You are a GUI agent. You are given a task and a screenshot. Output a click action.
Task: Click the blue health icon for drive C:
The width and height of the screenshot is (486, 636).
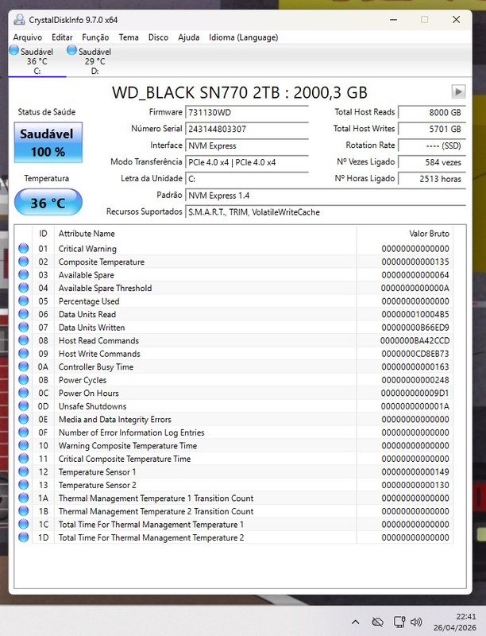(x=14, y=50)
